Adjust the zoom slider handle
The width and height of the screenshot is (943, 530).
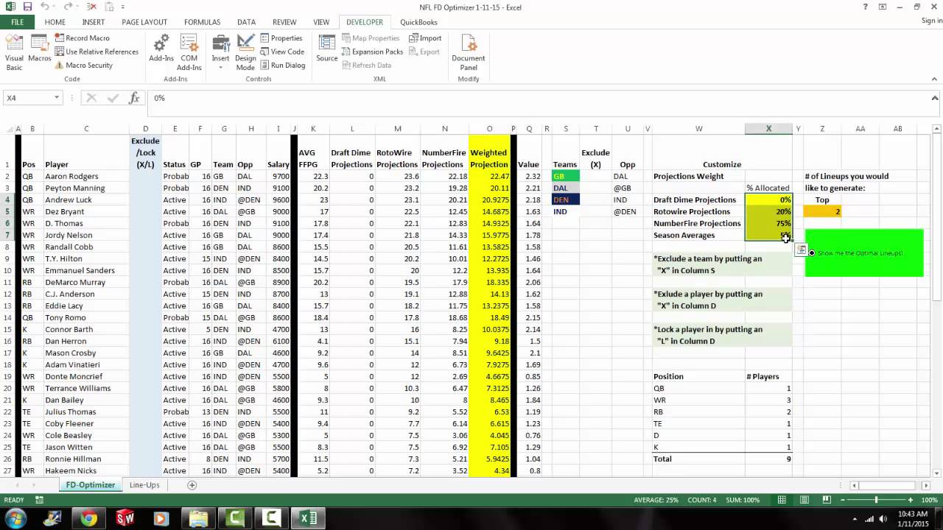click(876, 500)
